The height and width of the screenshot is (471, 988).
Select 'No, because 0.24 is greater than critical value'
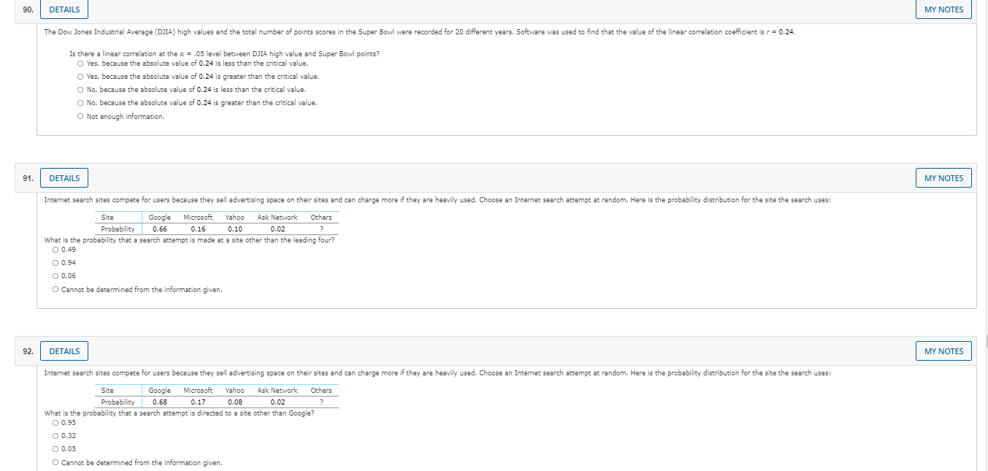[80, 102]
